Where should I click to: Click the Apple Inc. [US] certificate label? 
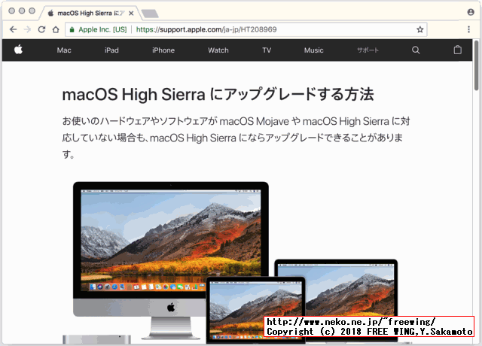coord(102,29)
